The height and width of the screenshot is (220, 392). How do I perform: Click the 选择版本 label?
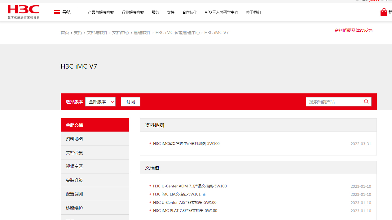(74, 102)
